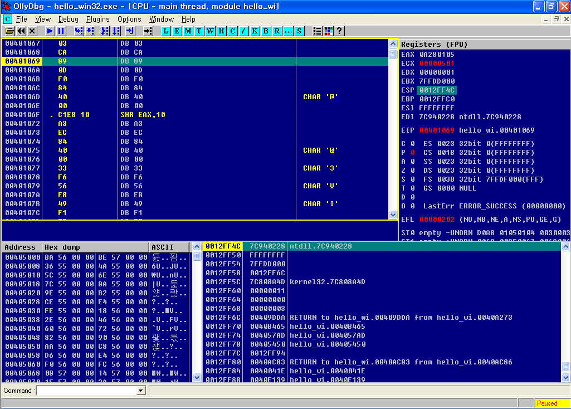The image size is (571, 409).
Task: Open Breakpoints window with B button
Action: coord(266,31)
